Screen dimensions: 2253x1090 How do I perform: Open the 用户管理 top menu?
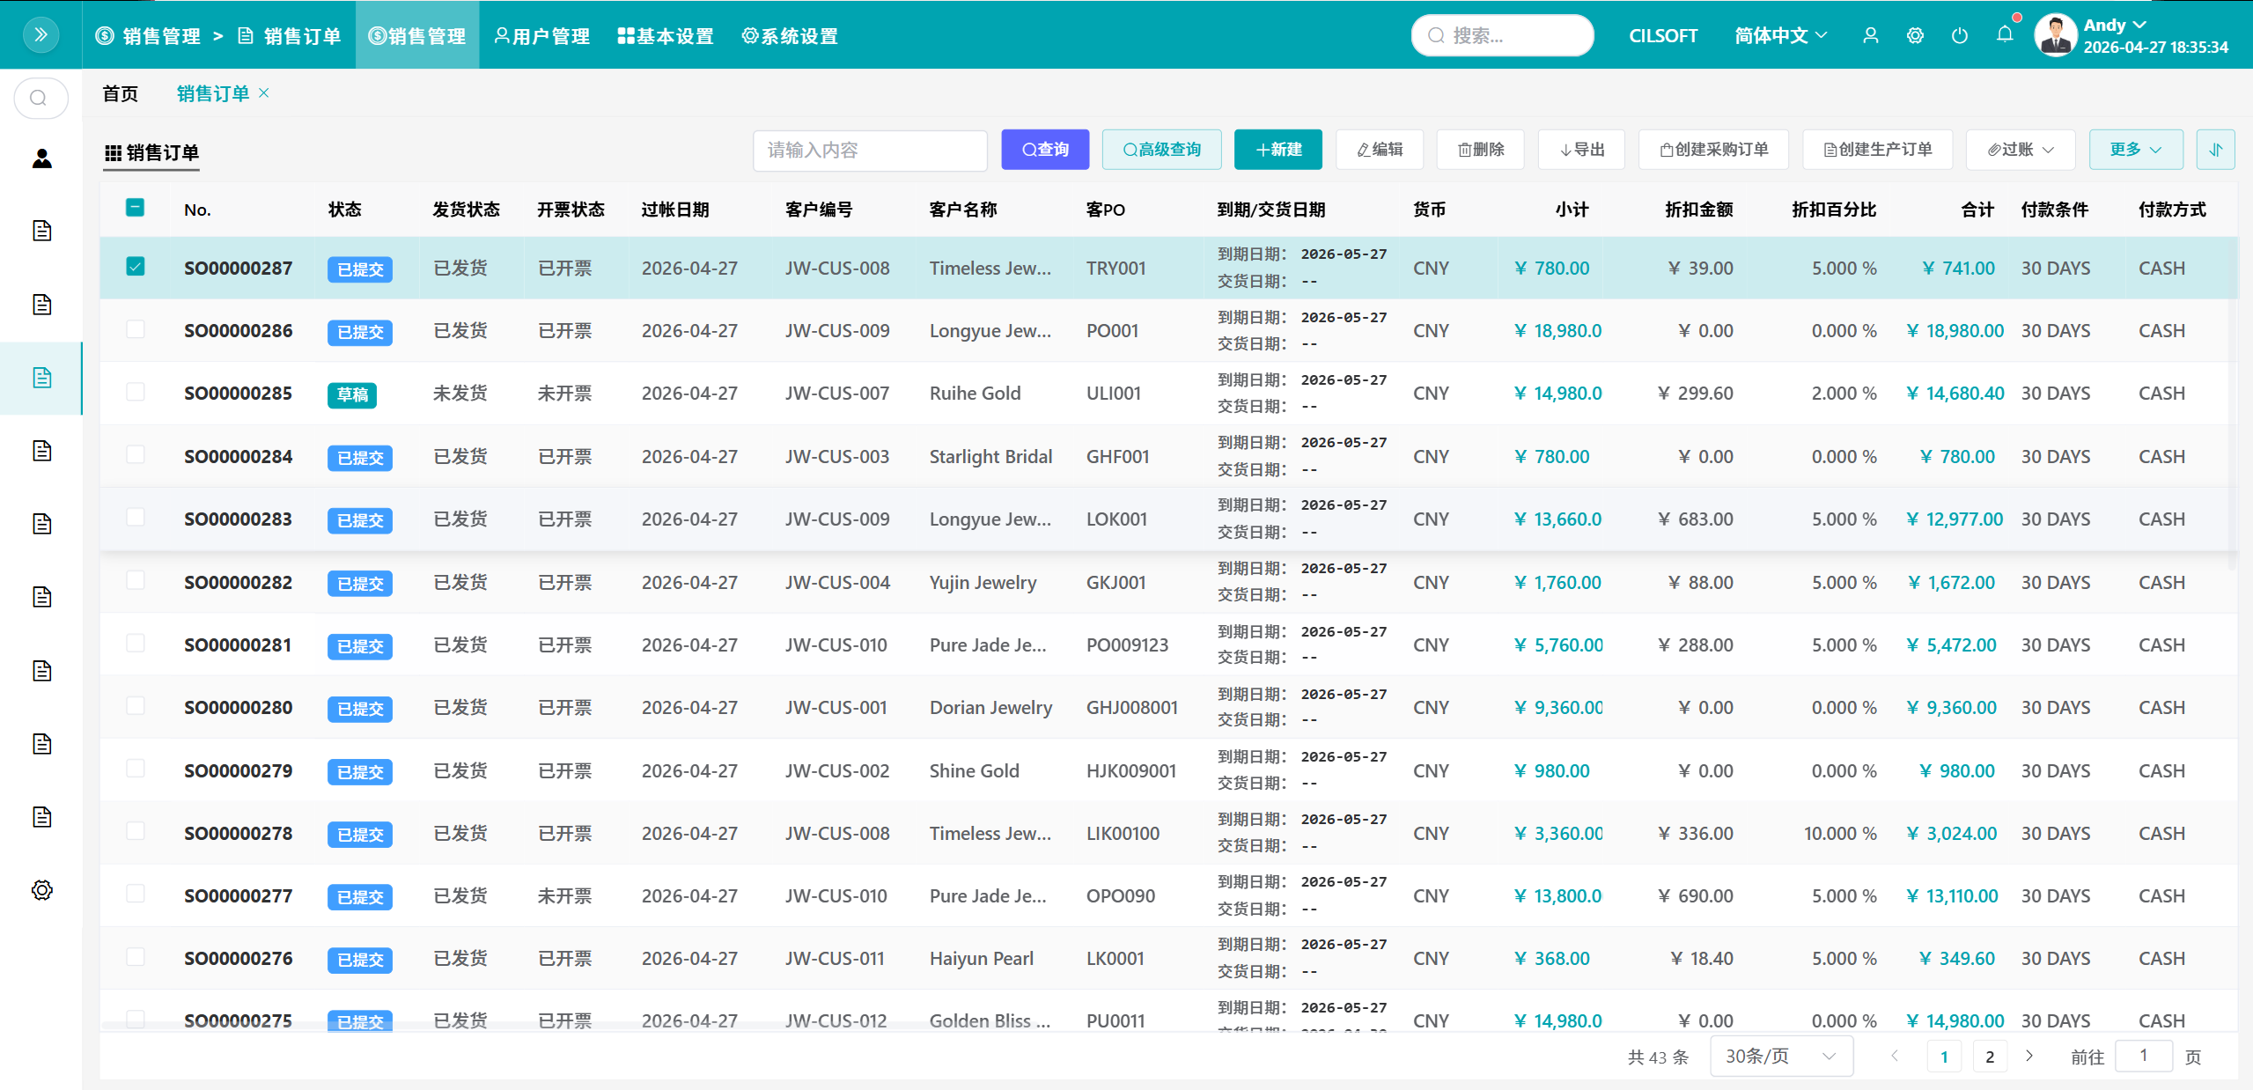[x=542, y=35]
